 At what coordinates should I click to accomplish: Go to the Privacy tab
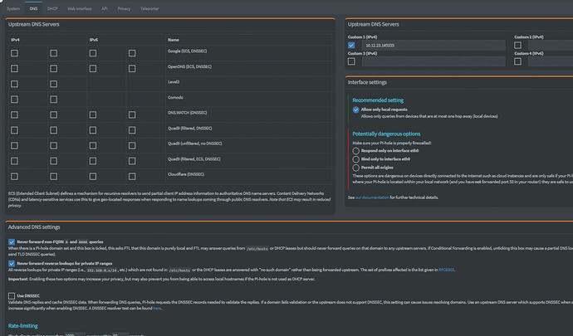click(x=124, y=8)
